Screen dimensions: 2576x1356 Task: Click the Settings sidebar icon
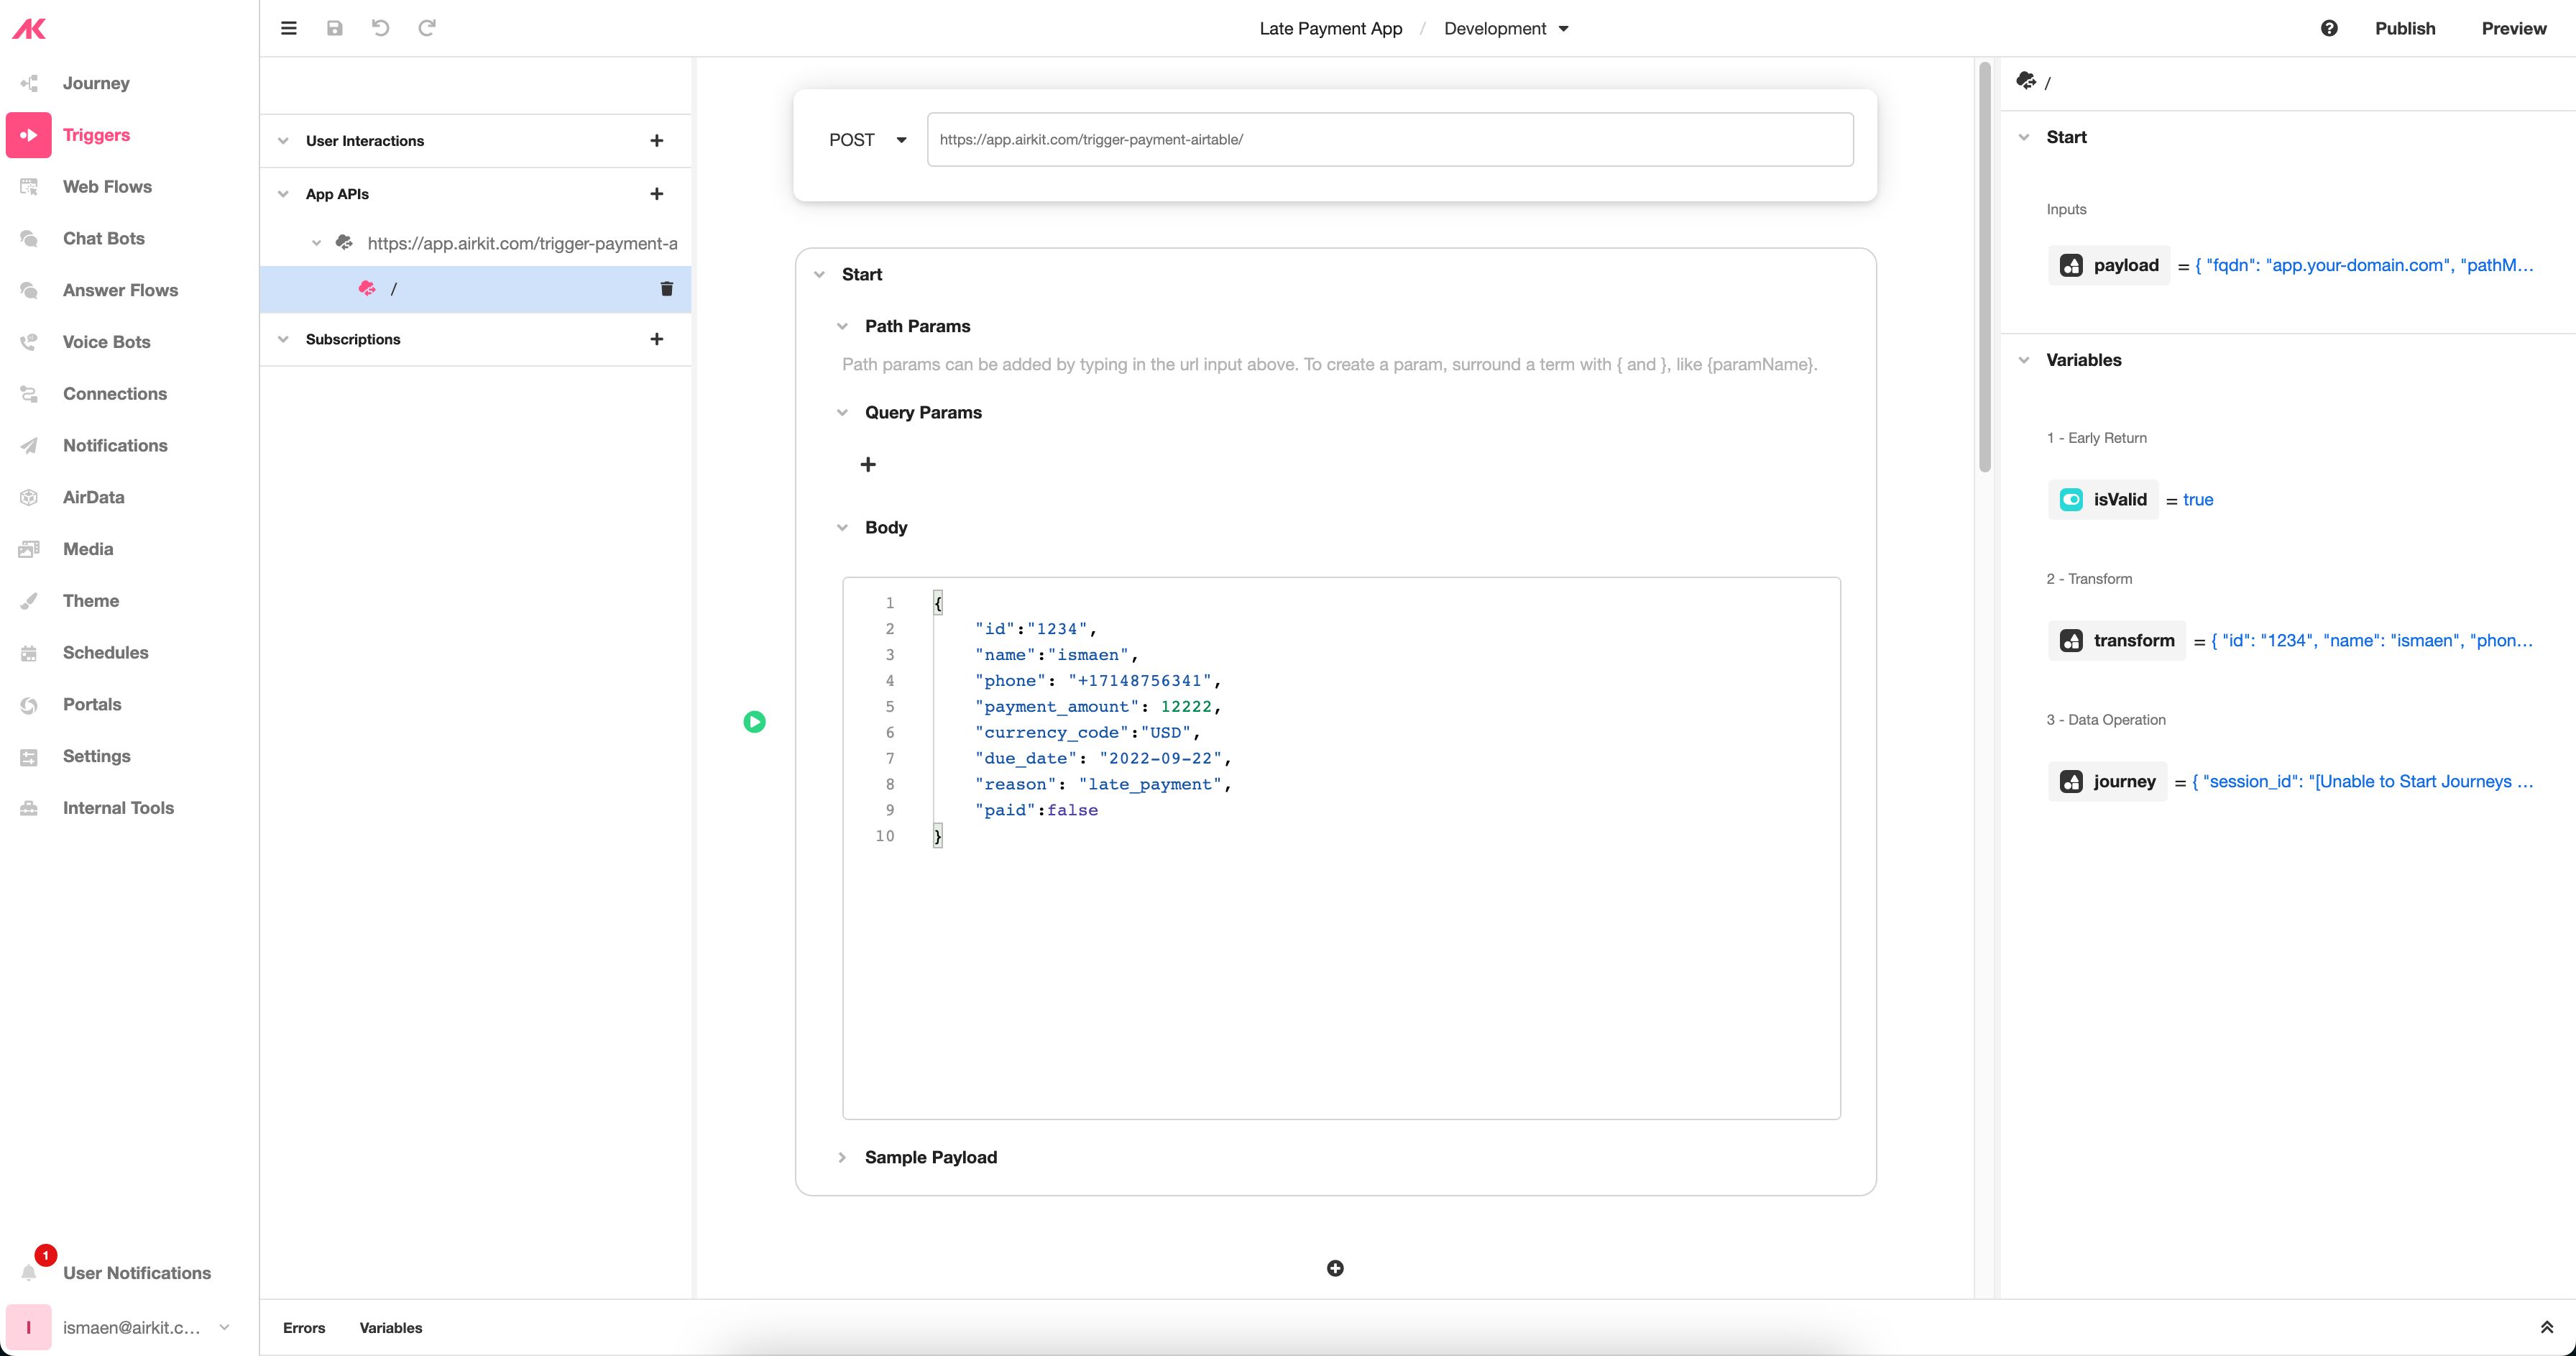click(29, 757)
